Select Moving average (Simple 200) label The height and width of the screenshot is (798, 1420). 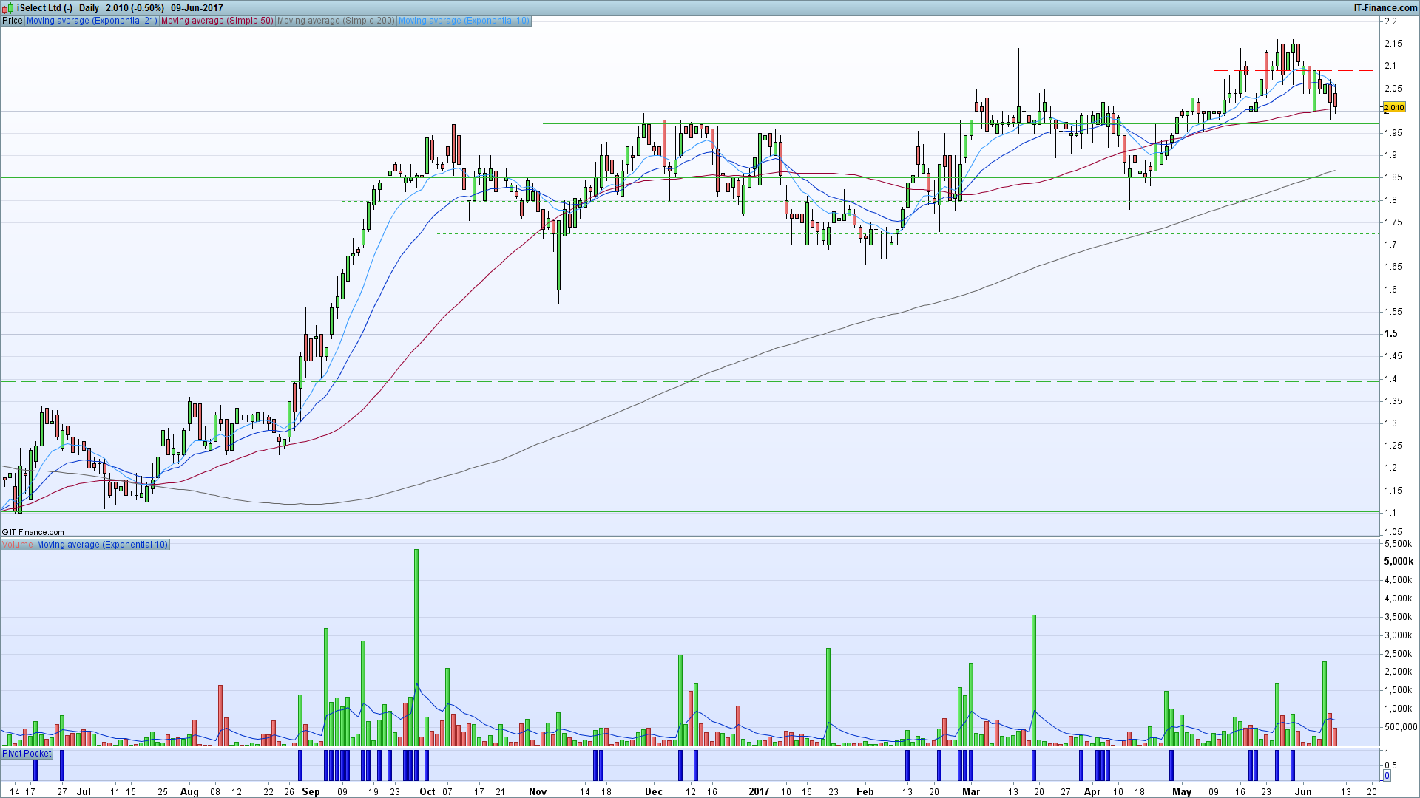click(336, 21)
